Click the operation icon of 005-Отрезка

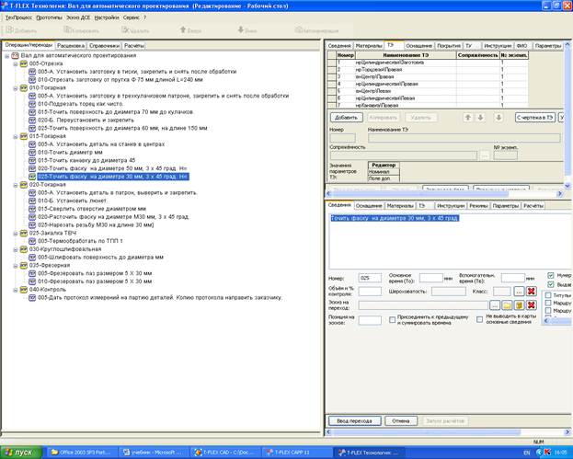[24, 64]
